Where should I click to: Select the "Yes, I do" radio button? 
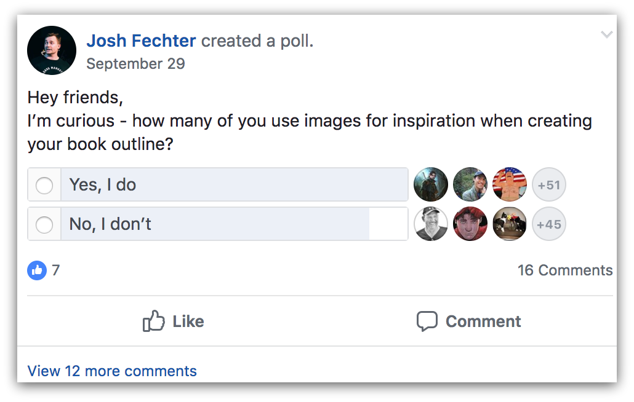(x=44, y=185)
